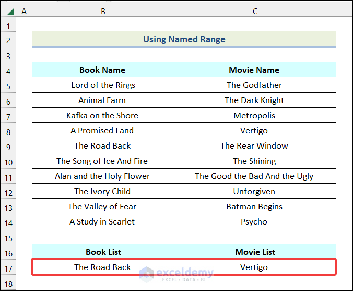Click the Select All corner triangle

(8, 11)
